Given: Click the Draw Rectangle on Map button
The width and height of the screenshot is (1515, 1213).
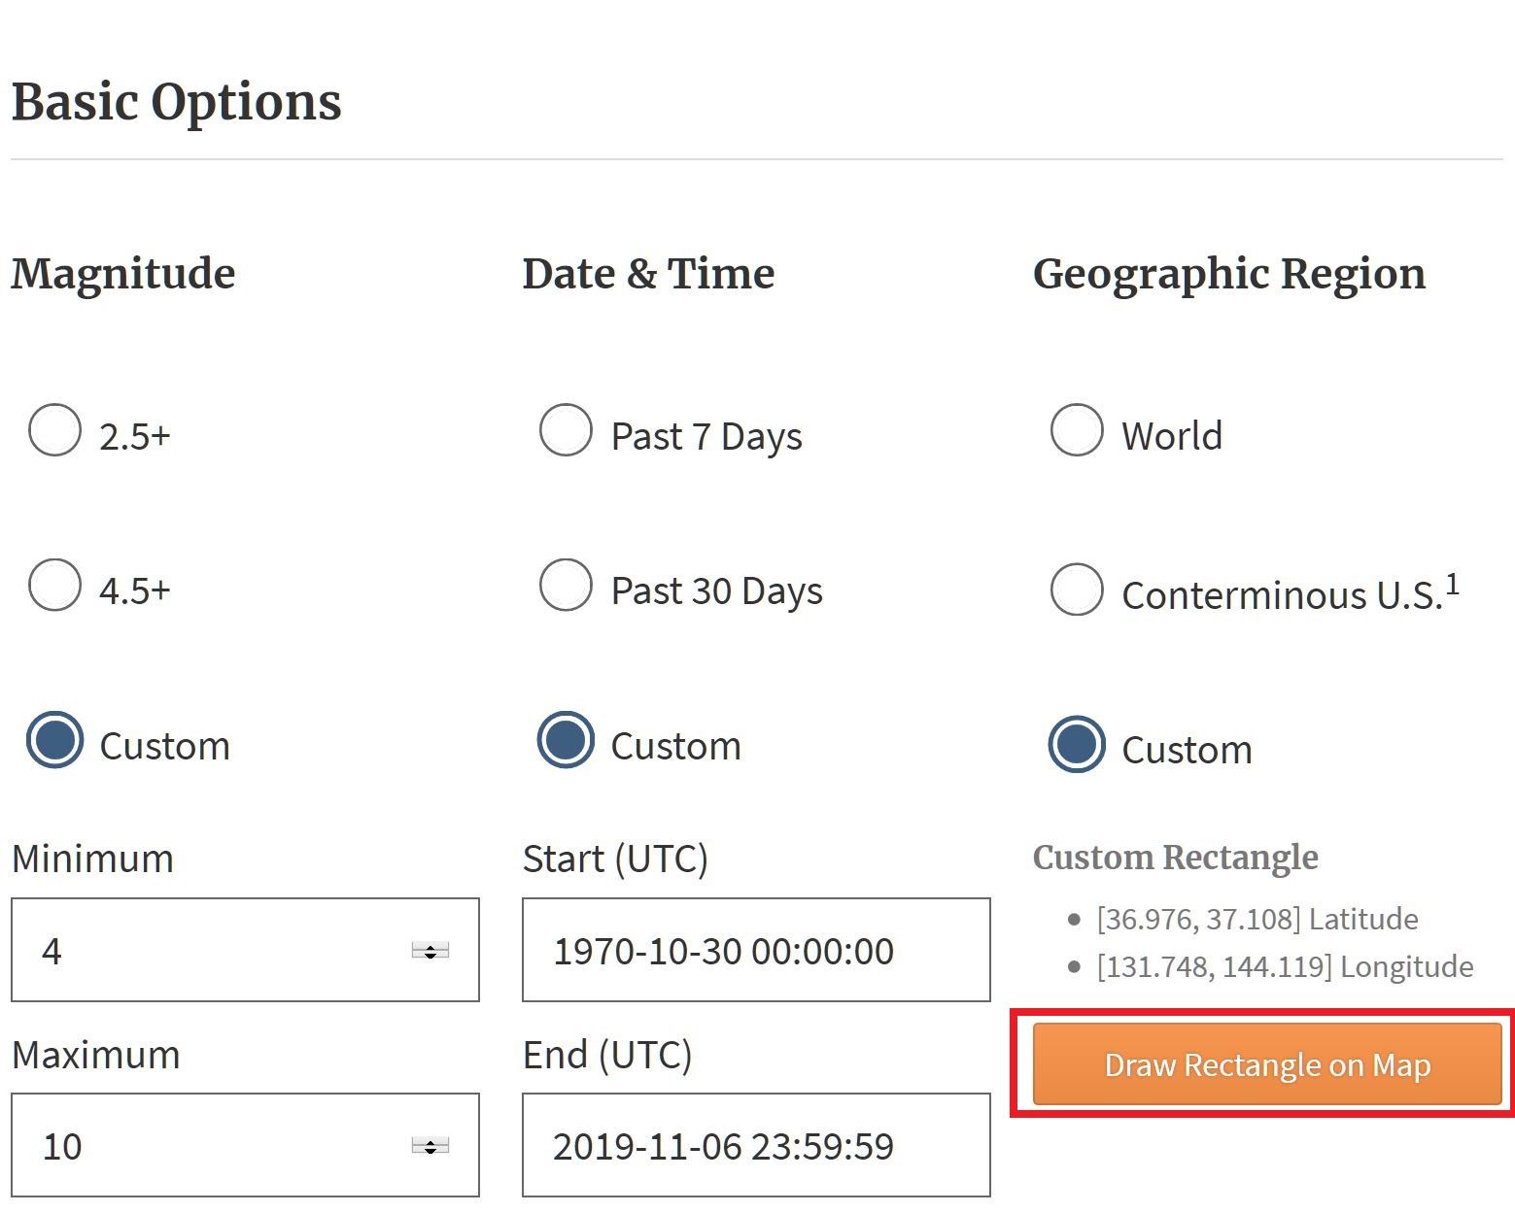Looking at the screenshot, I should click(x=1266, y=1064).
